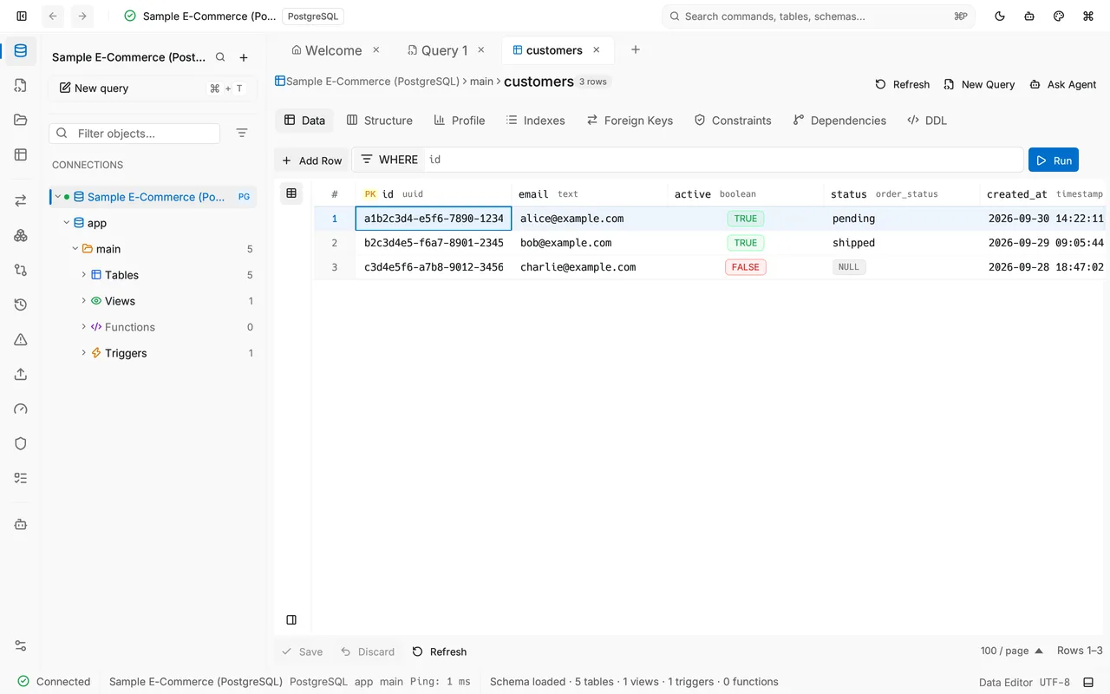Click New query in sidebar
The image size is (1110, 694).
(153, 88)
